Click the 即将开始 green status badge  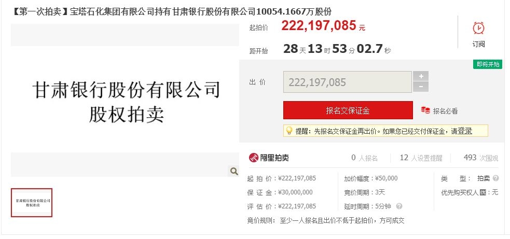click(488, 64)
